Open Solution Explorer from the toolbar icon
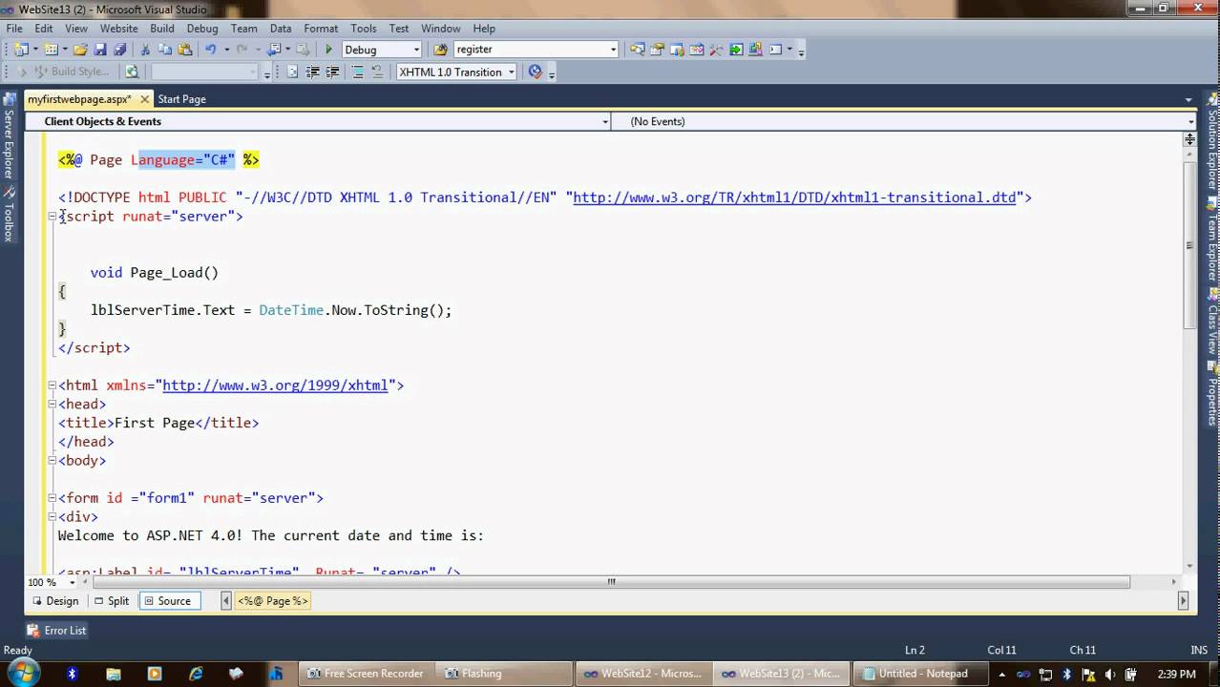 coord(638,50)
